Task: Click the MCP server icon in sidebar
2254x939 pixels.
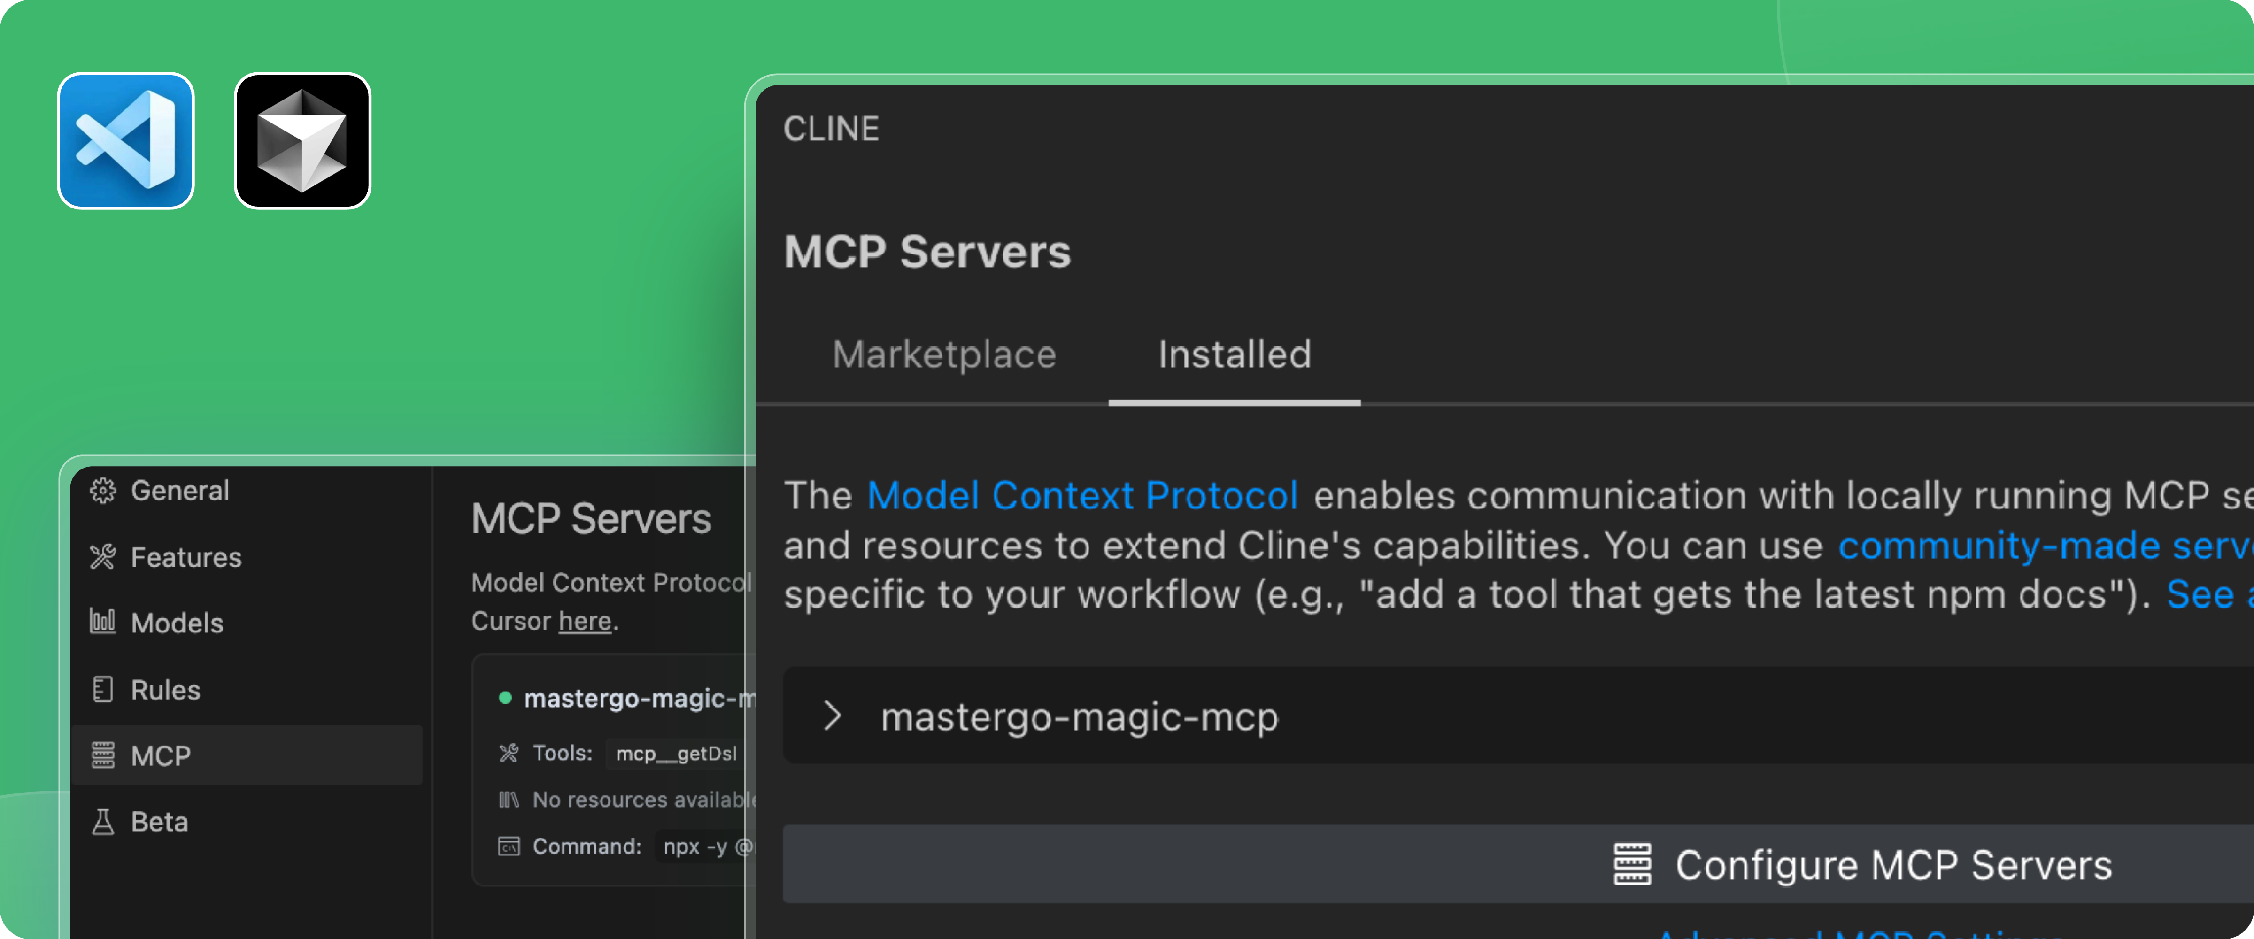Action: click(x=103, y=755)
